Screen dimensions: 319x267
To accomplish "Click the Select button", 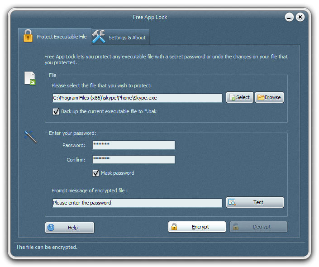I will point(240,97).
